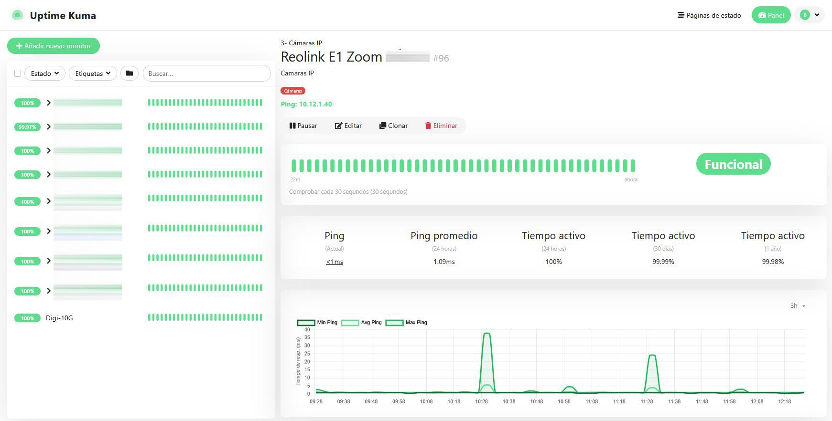
Task: Open the Páginas de estado menu
Action: (709, 15)
